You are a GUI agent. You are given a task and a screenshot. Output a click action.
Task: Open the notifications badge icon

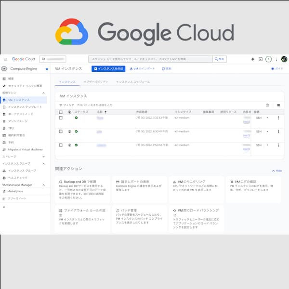268,59
